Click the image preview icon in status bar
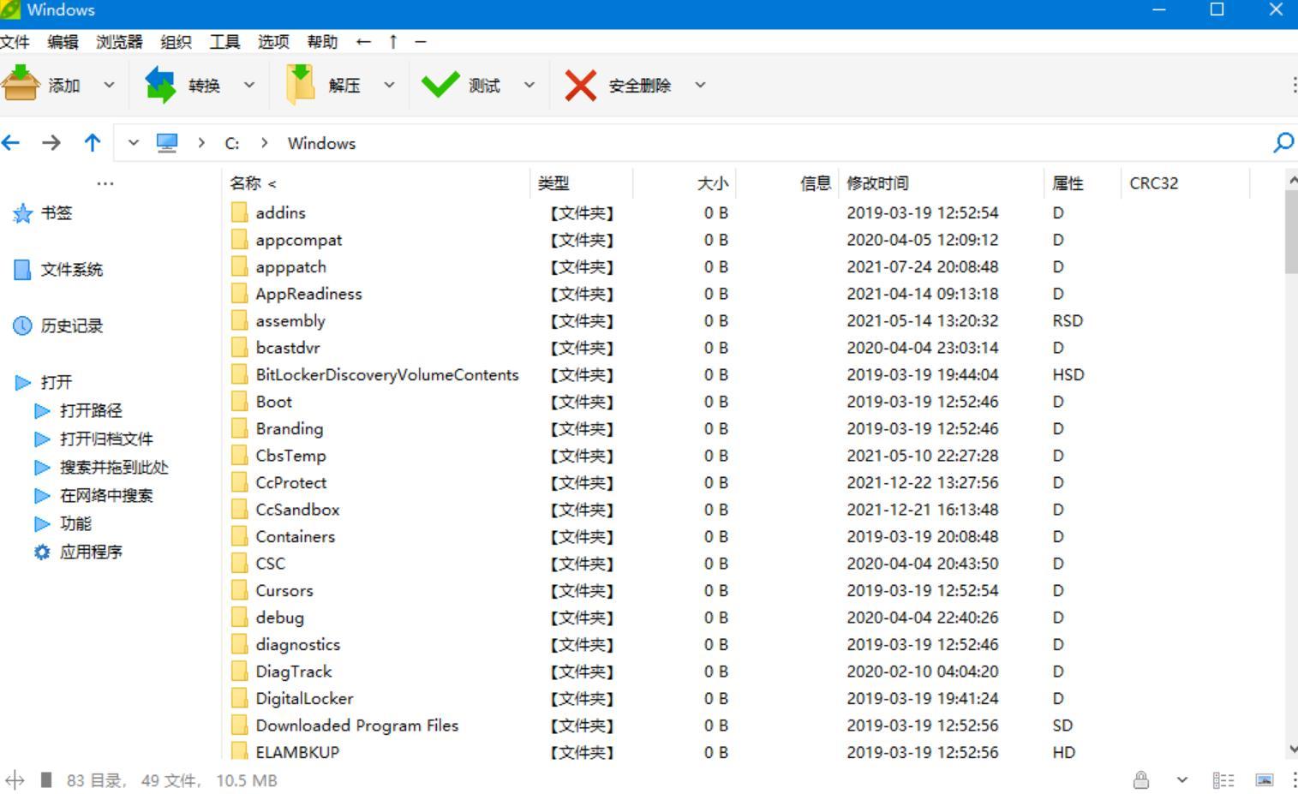This screenshot has width=1298, height=794. [x=1265, y=780]
